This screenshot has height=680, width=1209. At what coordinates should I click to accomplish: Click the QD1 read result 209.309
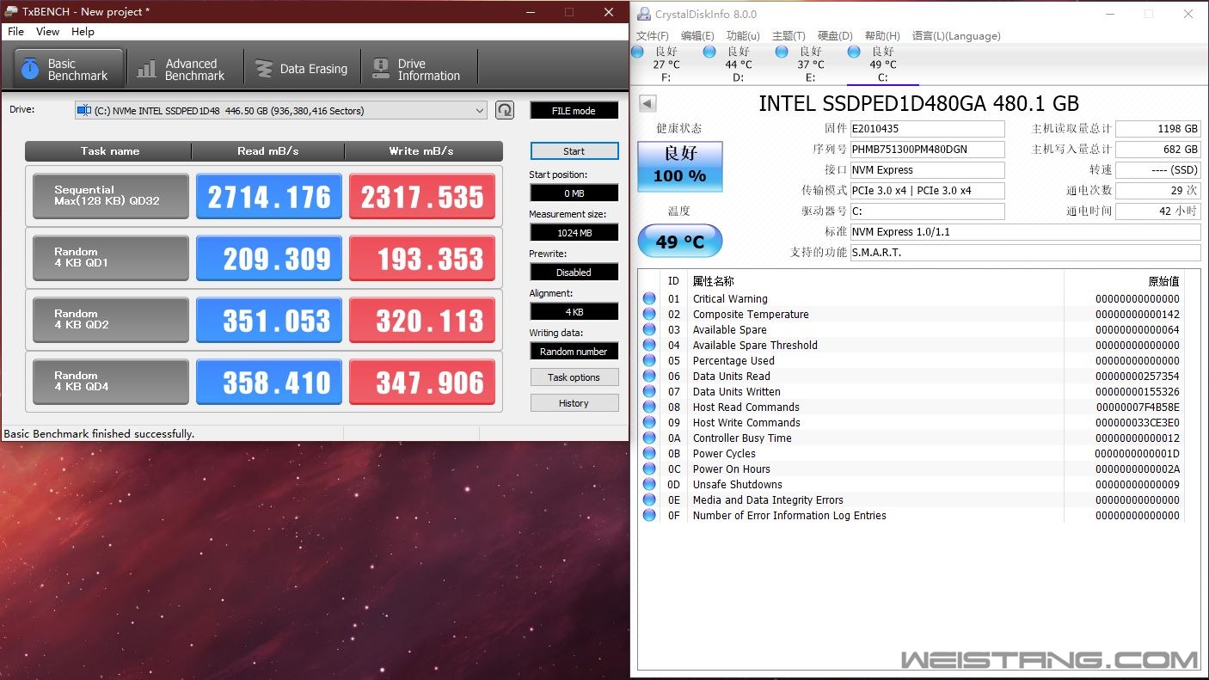coord(269,258)
